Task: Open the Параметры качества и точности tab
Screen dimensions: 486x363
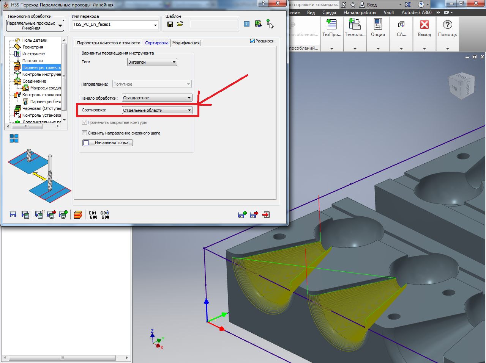Action: tap(109, 43)
